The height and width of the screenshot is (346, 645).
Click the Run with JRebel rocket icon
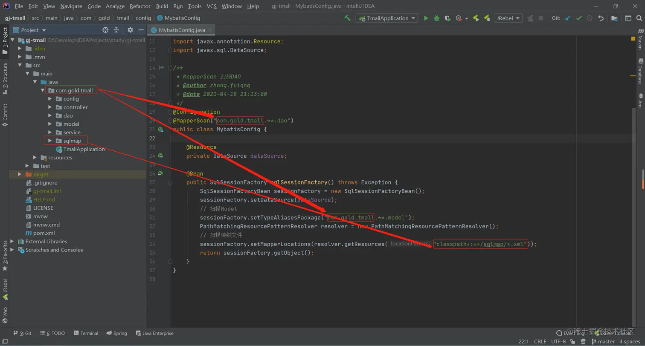tap(476, 18)
